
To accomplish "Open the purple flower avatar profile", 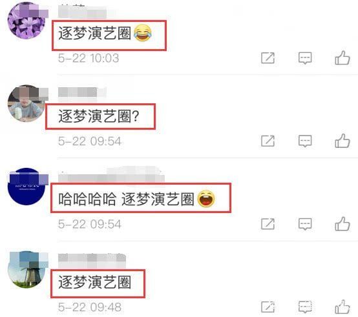I will click(x=26, y=21).
